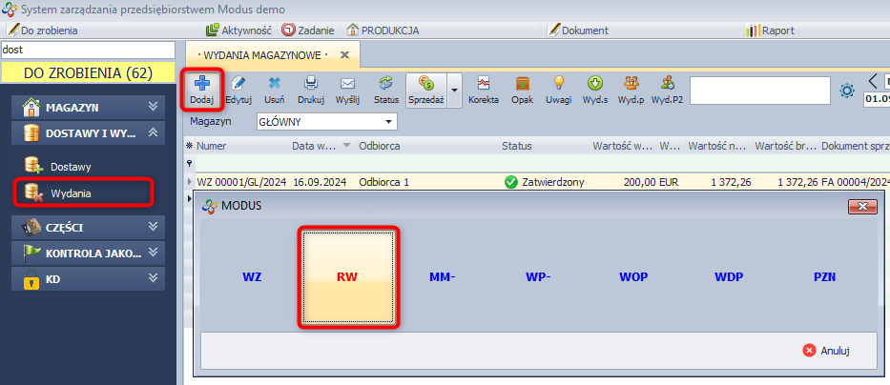890x385 pixels.
Task: Click the grid column chooser asterisk
Action: [x=190, y=146]
